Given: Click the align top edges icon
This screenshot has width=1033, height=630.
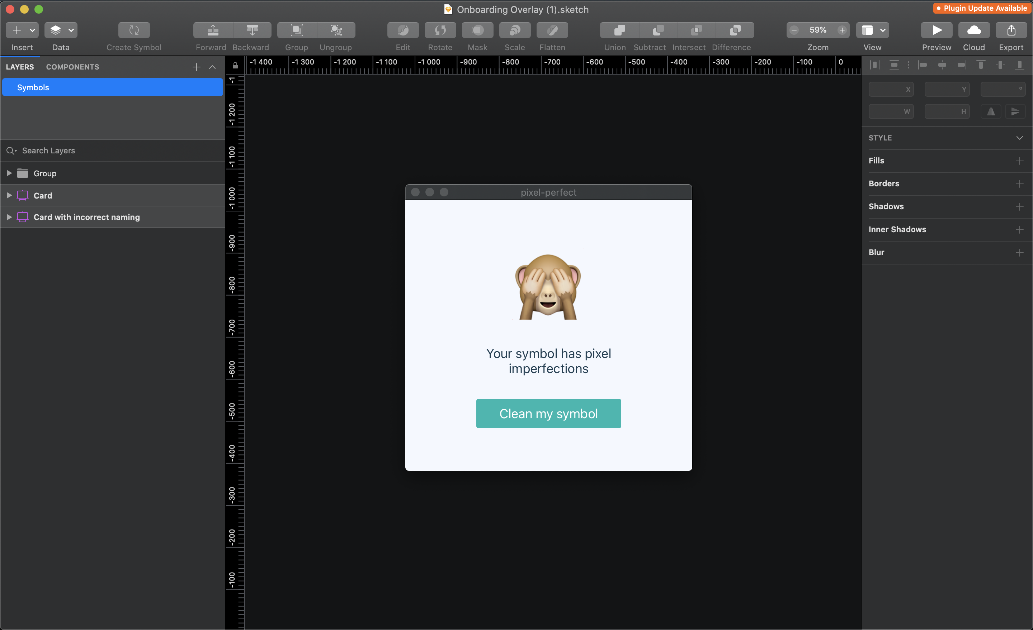Looking at the screenshot, I should [981, 65].
